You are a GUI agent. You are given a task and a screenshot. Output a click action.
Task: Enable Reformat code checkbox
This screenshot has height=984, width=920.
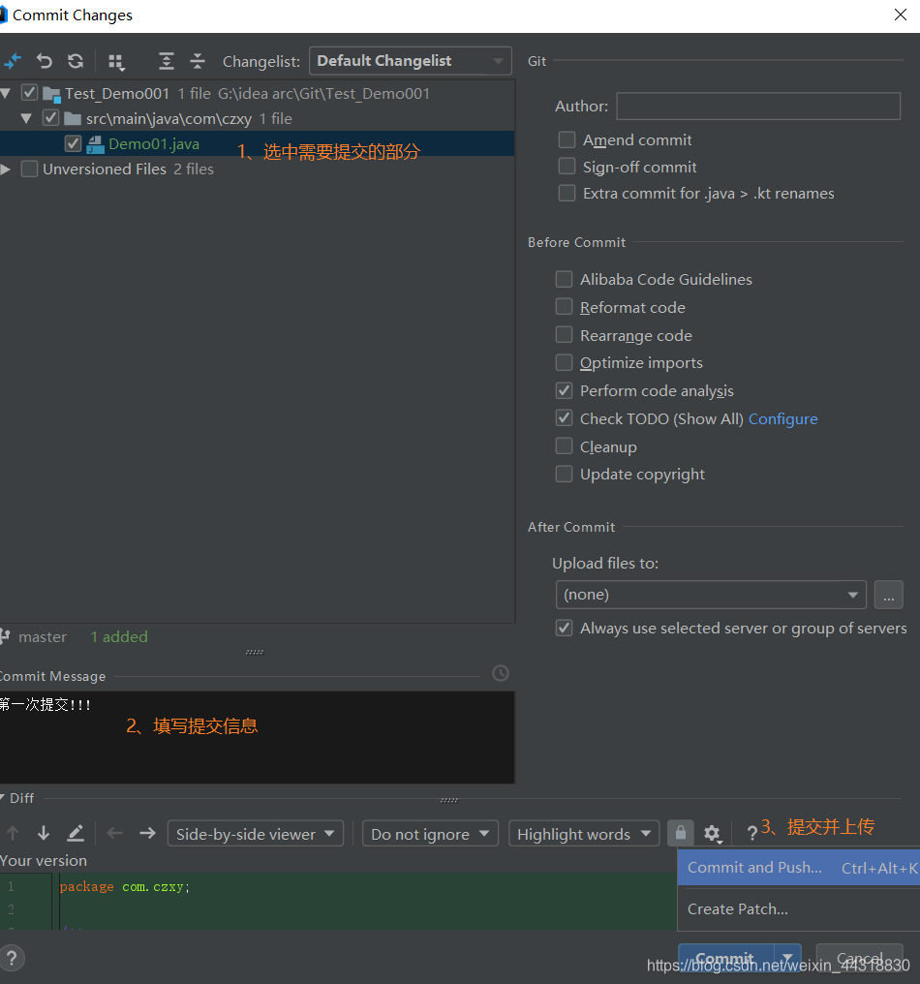pyautogui.click(x=565, y=307)
